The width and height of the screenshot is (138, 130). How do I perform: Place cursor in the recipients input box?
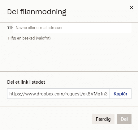[x=72, y=28]
